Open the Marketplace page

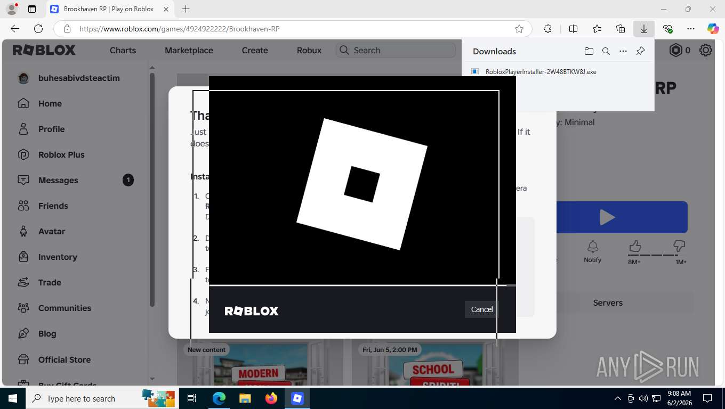point(189,50)
